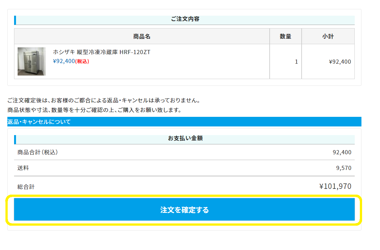Click the 送料 row label
The height and width of the screenshot is (250, 380).
click(23, 168)
